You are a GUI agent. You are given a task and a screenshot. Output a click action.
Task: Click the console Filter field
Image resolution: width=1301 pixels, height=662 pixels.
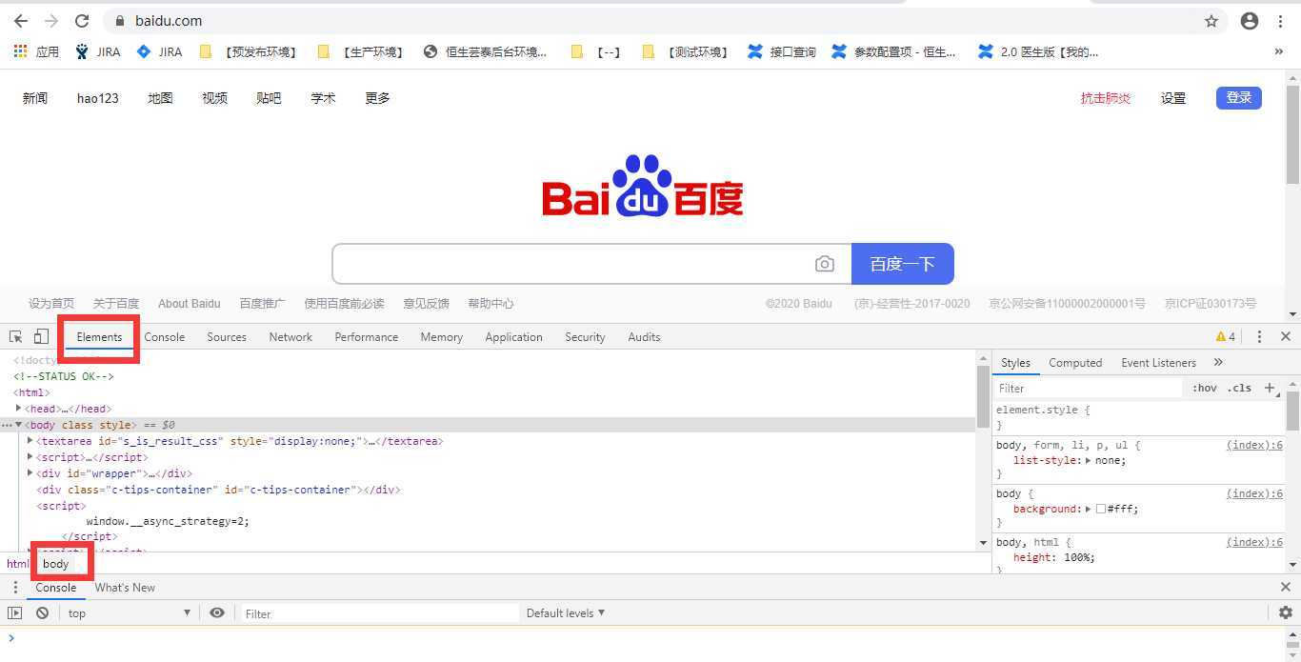coord(379,612)
